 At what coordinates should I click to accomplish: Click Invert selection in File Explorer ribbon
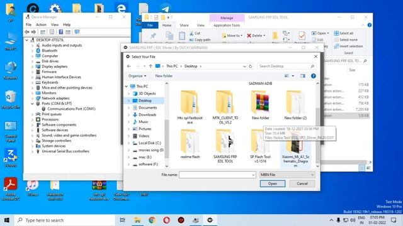tap(348, 46)
